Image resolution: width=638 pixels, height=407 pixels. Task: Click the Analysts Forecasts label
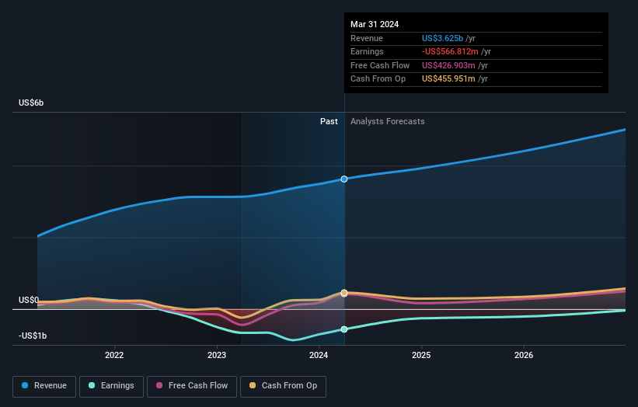[387, 122]
